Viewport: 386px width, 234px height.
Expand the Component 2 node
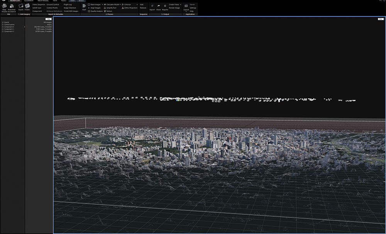tap(3, 32)
